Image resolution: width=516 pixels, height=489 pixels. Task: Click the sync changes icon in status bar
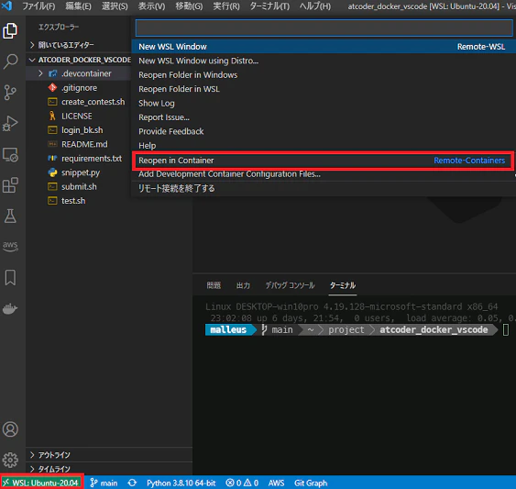132,483
